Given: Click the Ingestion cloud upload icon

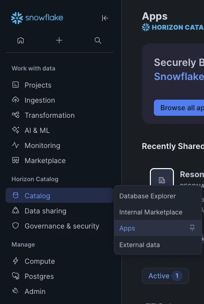Looking at the screenshot, I should [16, 100].
